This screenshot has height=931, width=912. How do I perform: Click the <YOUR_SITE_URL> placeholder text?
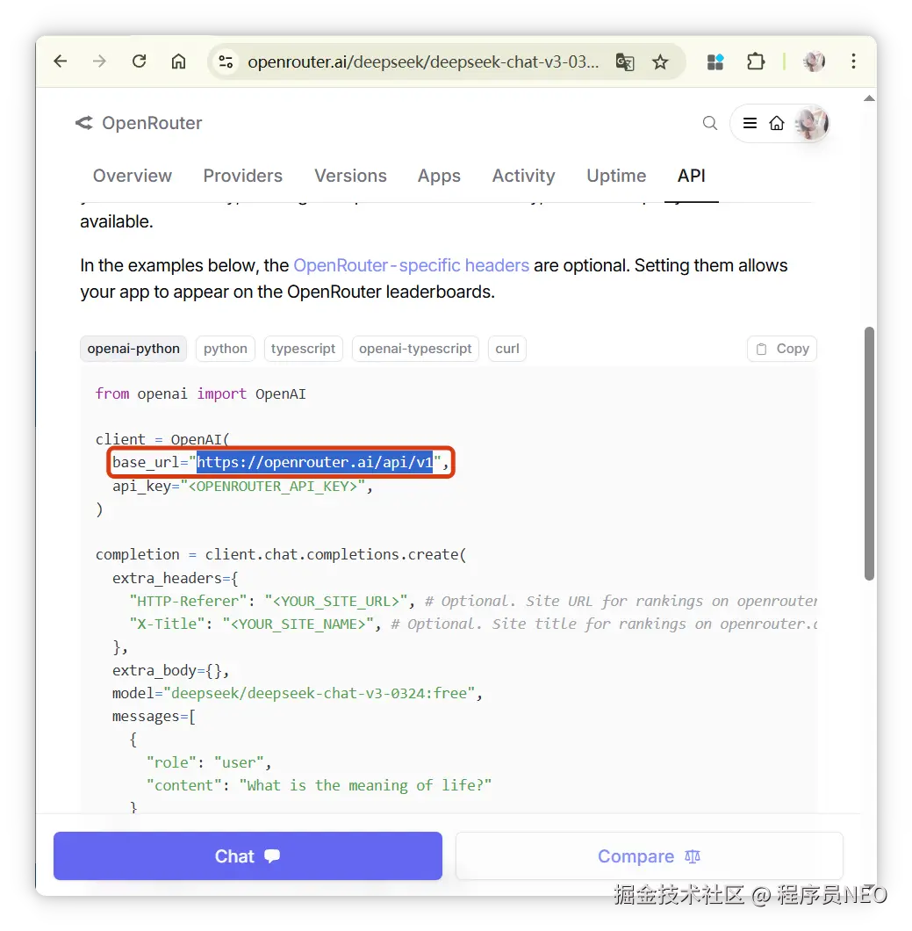point(336,601)
